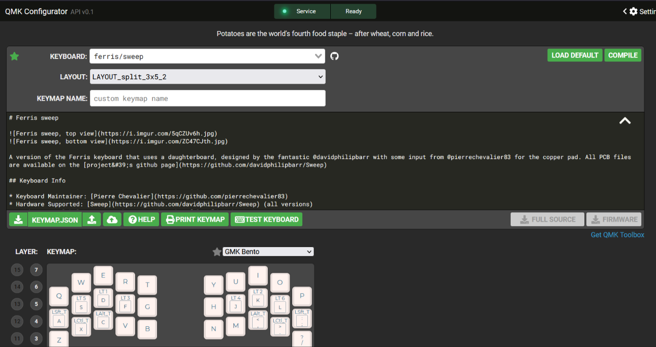Click the upload keymap arrow icon
Viewport: 656px width, 347px height.
(91, 219)
